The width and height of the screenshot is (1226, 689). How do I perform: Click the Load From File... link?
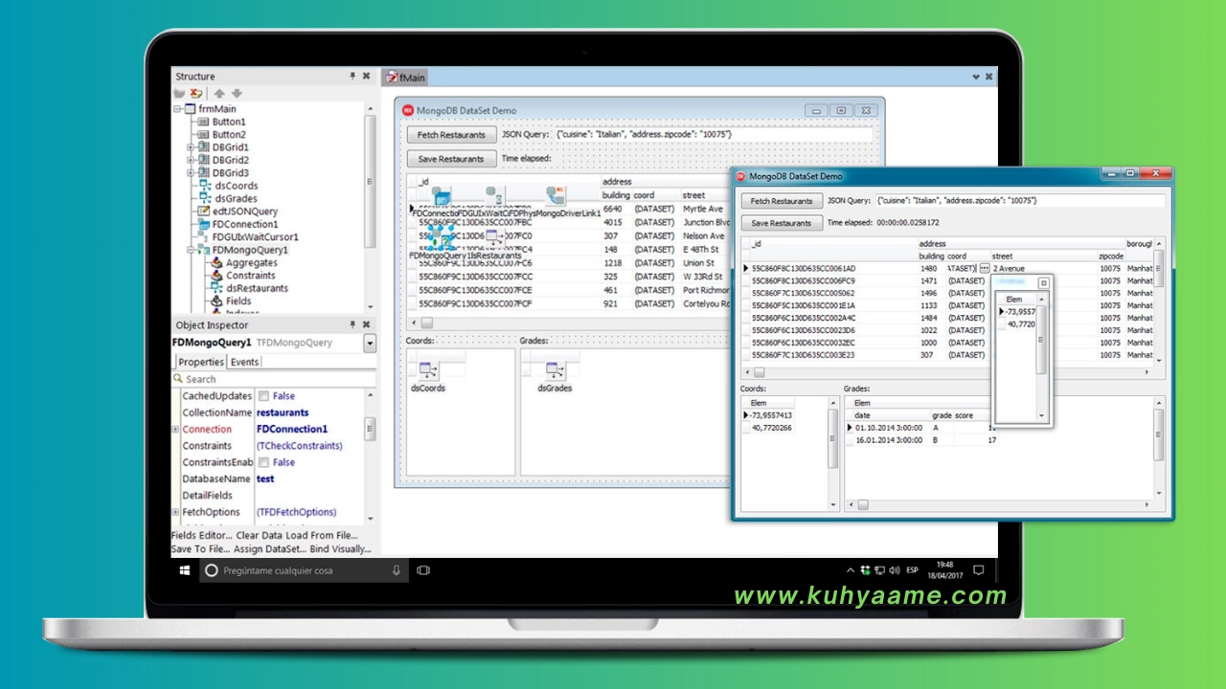[321, 536]
